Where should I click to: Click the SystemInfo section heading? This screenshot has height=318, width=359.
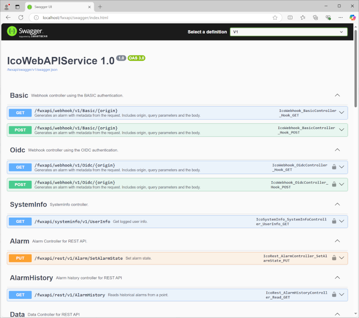coord(28,205)
